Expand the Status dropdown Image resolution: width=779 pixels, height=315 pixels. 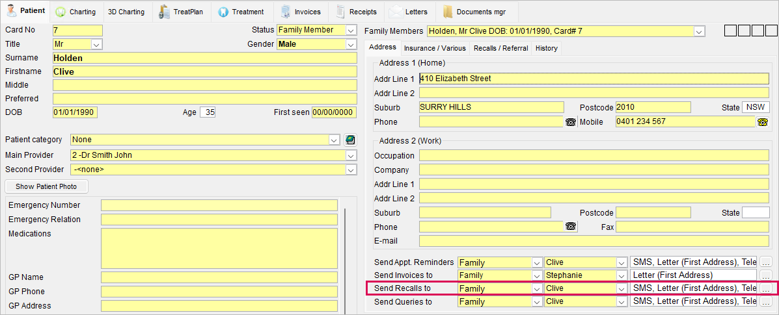pos(351,31)
